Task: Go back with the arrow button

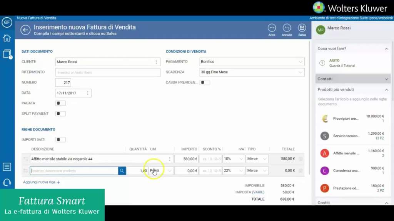Action: [25, 30]
